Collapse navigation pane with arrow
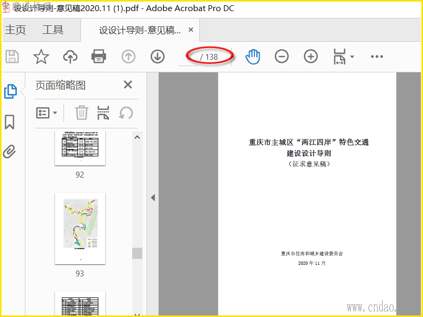Screen dimensions: 423x317 [153, 198]
